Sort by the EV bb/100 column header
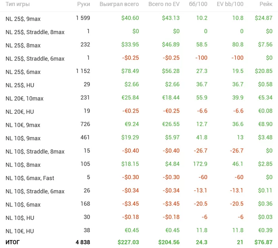 coord(230,4)
